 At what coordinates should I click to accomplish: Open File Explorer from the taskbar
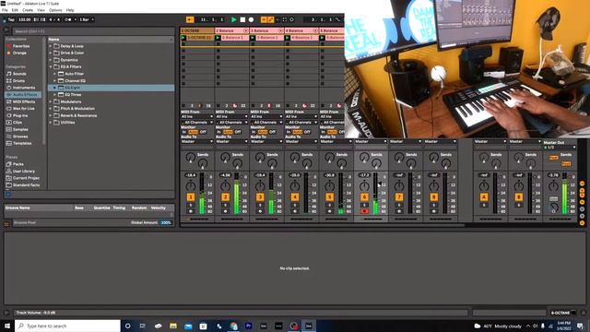click(x=173, y=326)
